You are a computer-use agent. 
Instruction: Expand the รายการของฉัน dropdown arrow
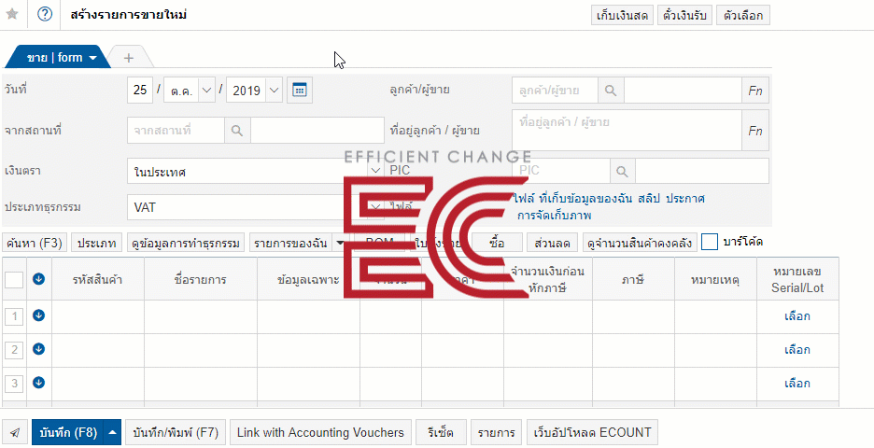tap(340, 243)
